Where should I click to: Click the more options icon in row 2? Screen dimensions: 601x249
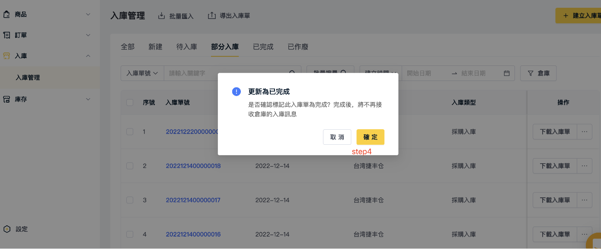[x=585, y=166]
